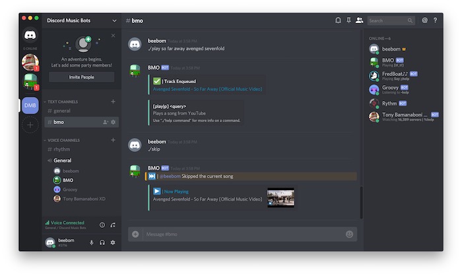Open notification settings bell icon

tap(338, 20)
